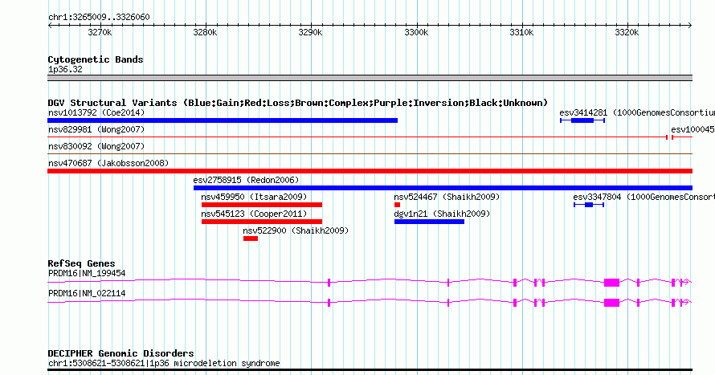Viewport: 715px width, 375px height.
Task: Click the nsv470687 (Jakobsson2008) red loss bar
Action: coord(370,171)
